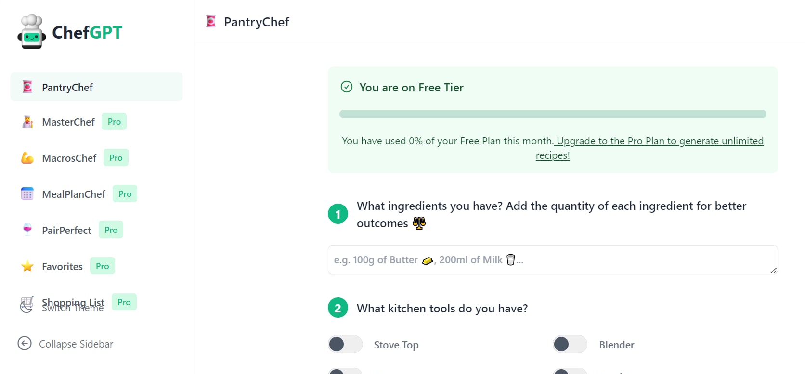Viewport: 805px width, 374px height.
Task: Click the PantryChef can icon in sidebar
Action: (27, 87)
